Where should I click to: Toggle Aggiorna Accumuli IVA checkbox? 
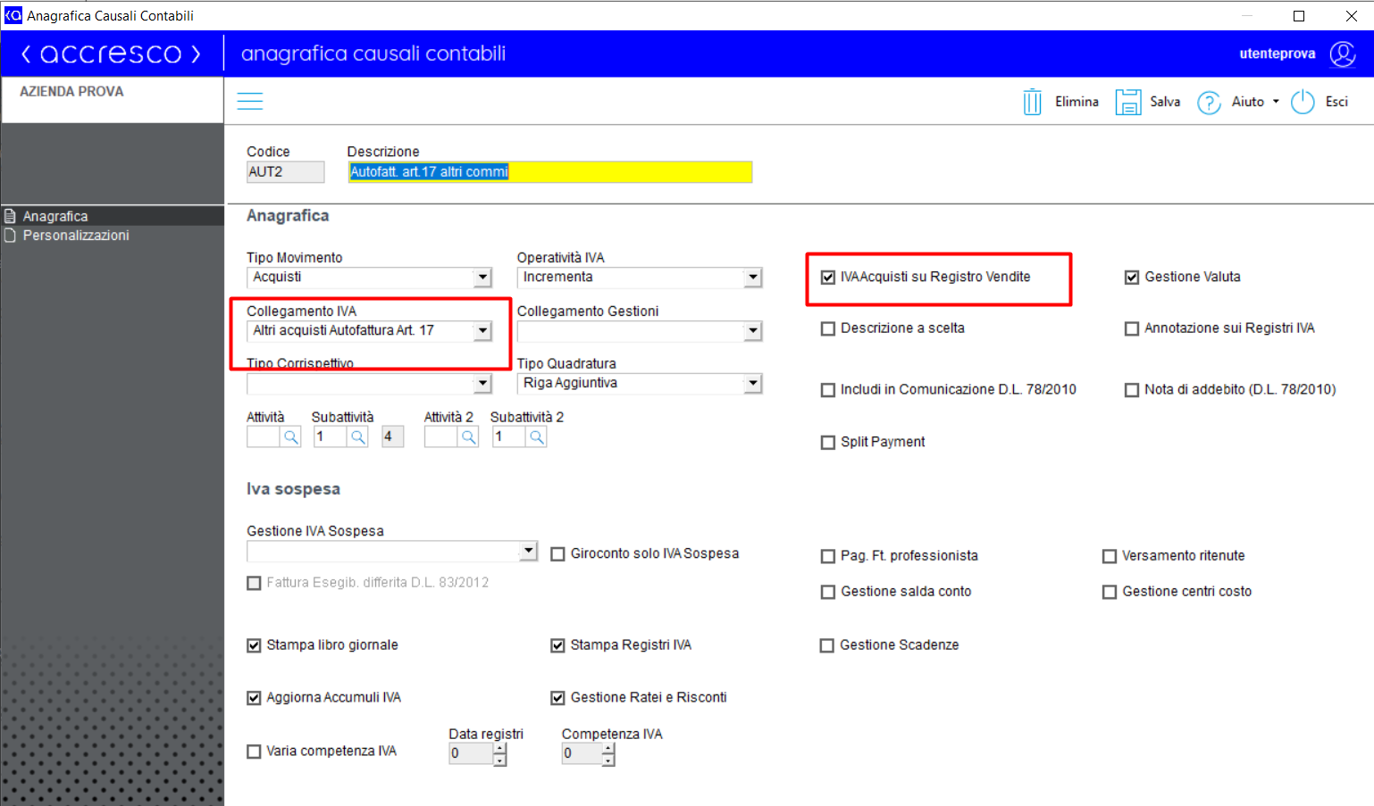(254, 698)
